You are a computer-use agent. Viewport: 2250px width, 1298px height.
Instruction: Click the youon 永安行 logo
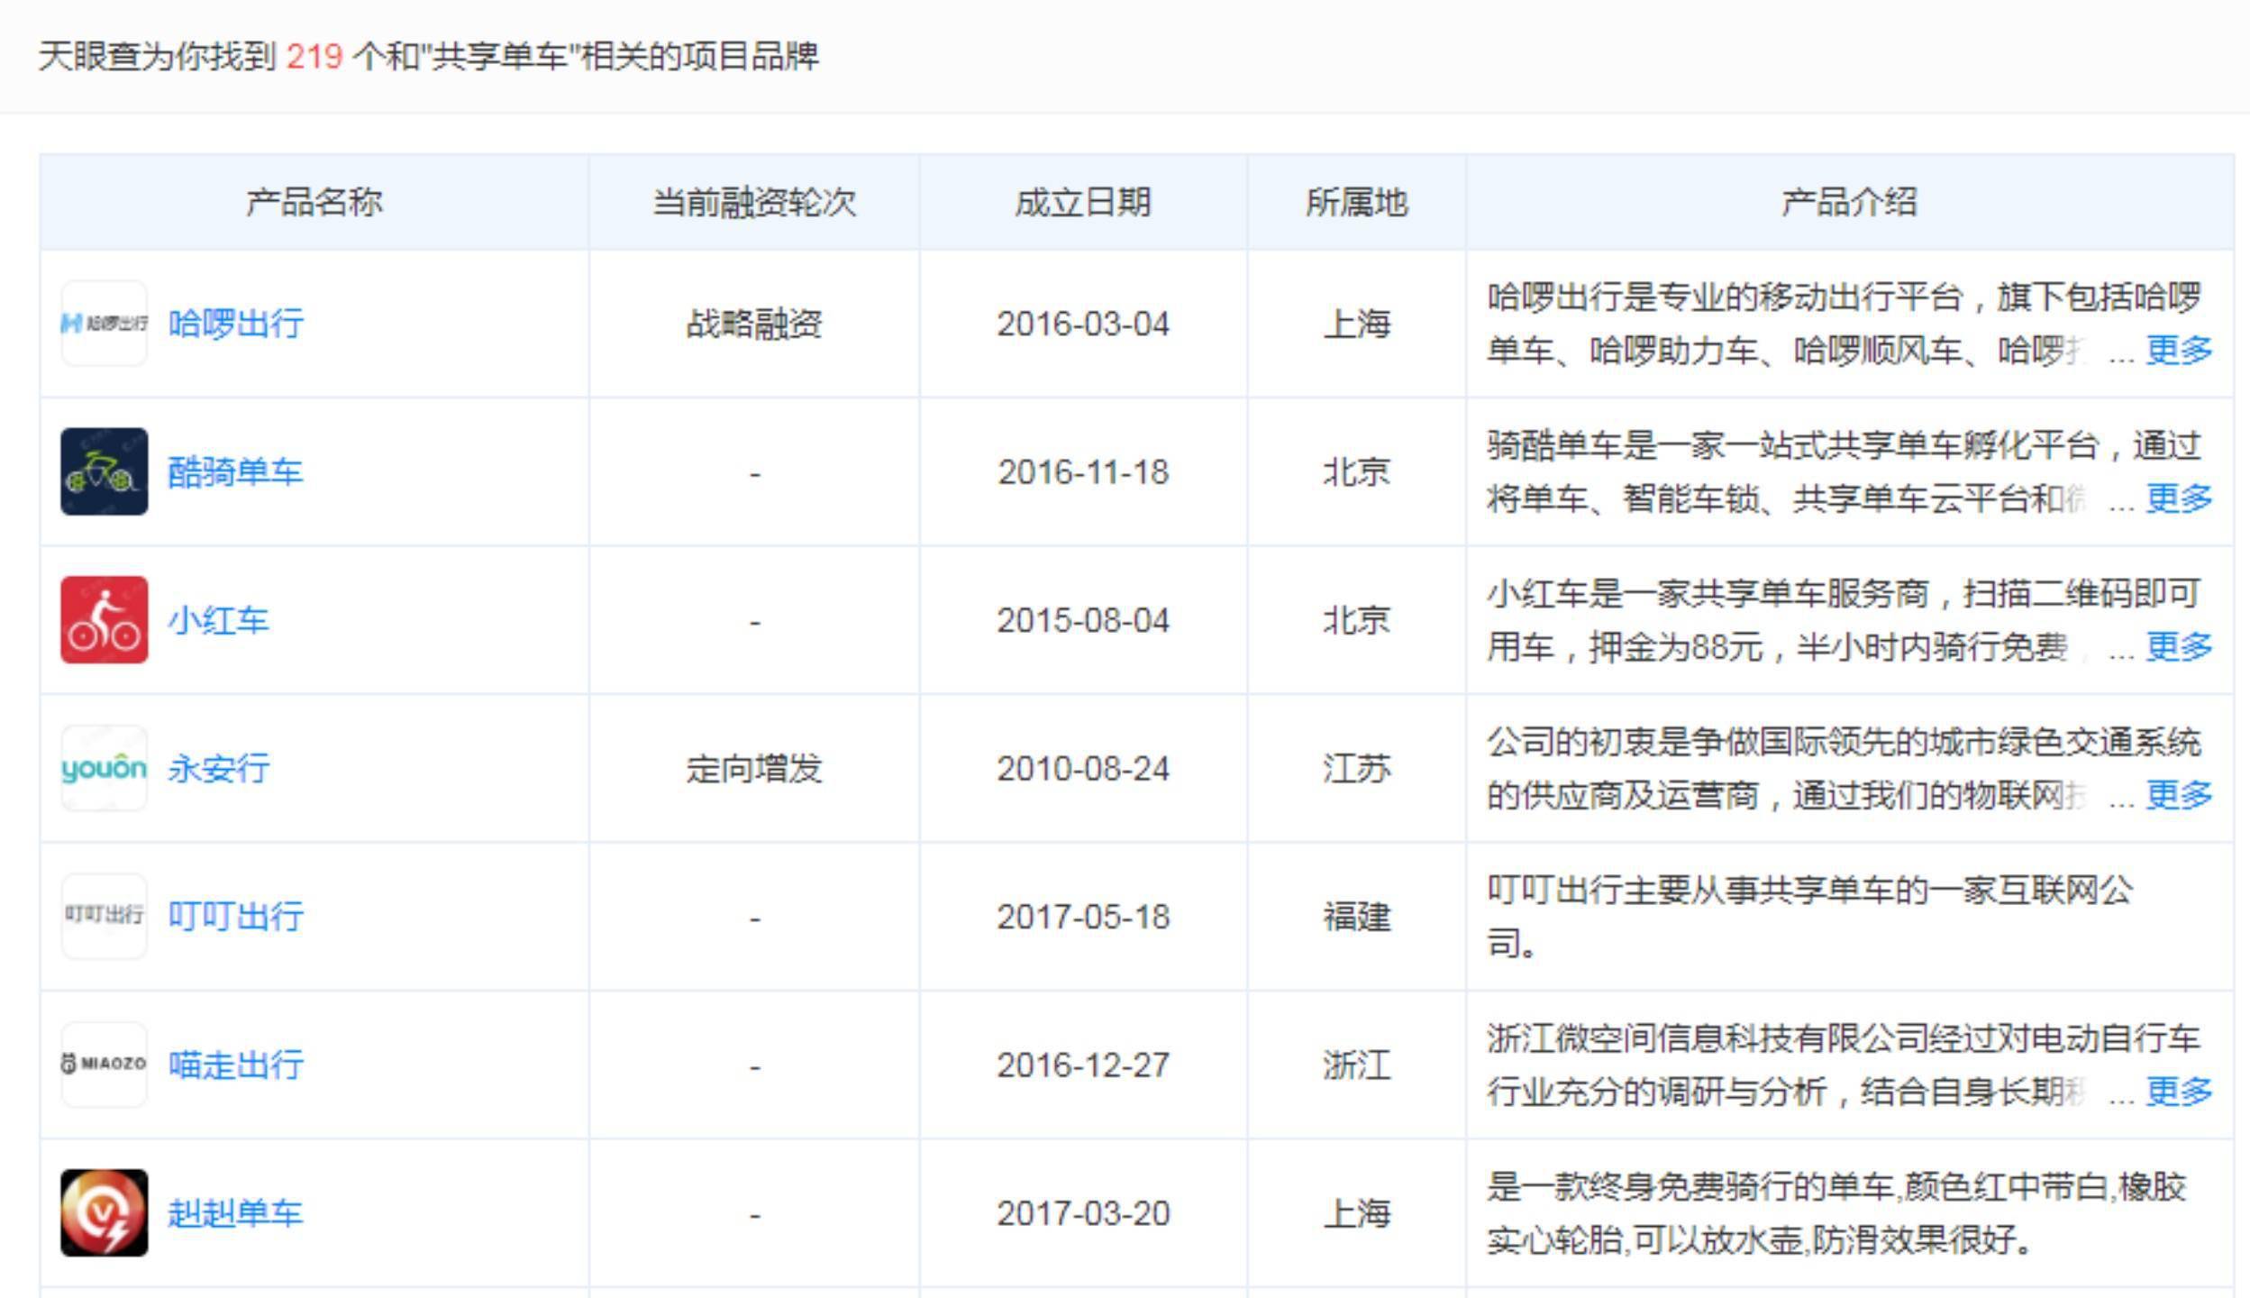(x=105, y=768)
